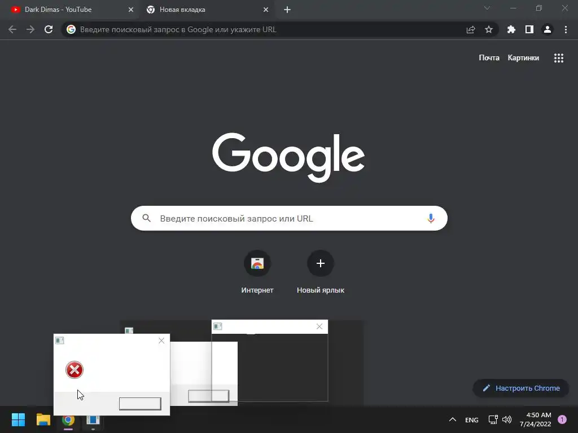Bookmark this page with the star icon
The height and width of the screenshot is (433, 578).
489,29
